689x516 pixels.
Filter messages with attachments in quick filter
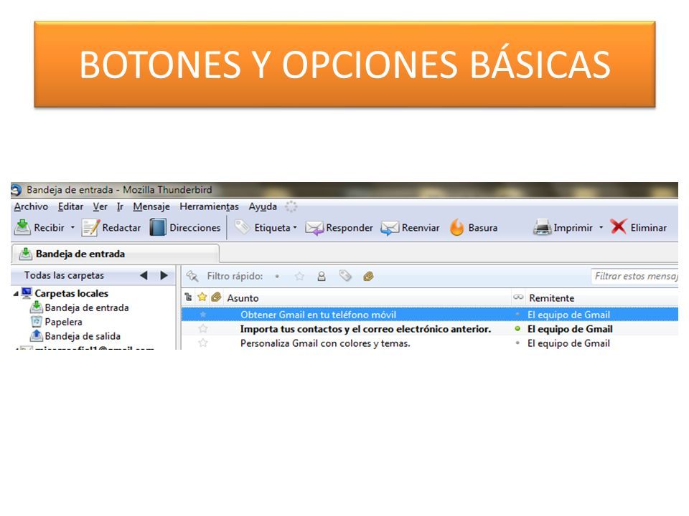pos(368,276)
